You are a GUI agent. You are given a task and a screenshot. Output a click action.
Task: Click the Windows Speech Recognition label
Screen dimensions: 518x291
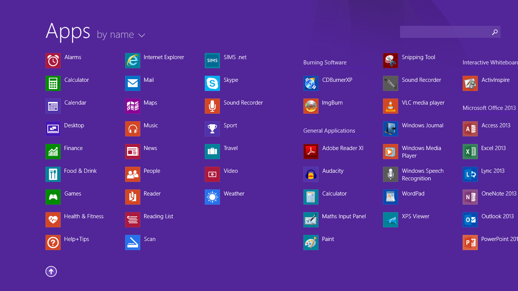tap(423, 174)
